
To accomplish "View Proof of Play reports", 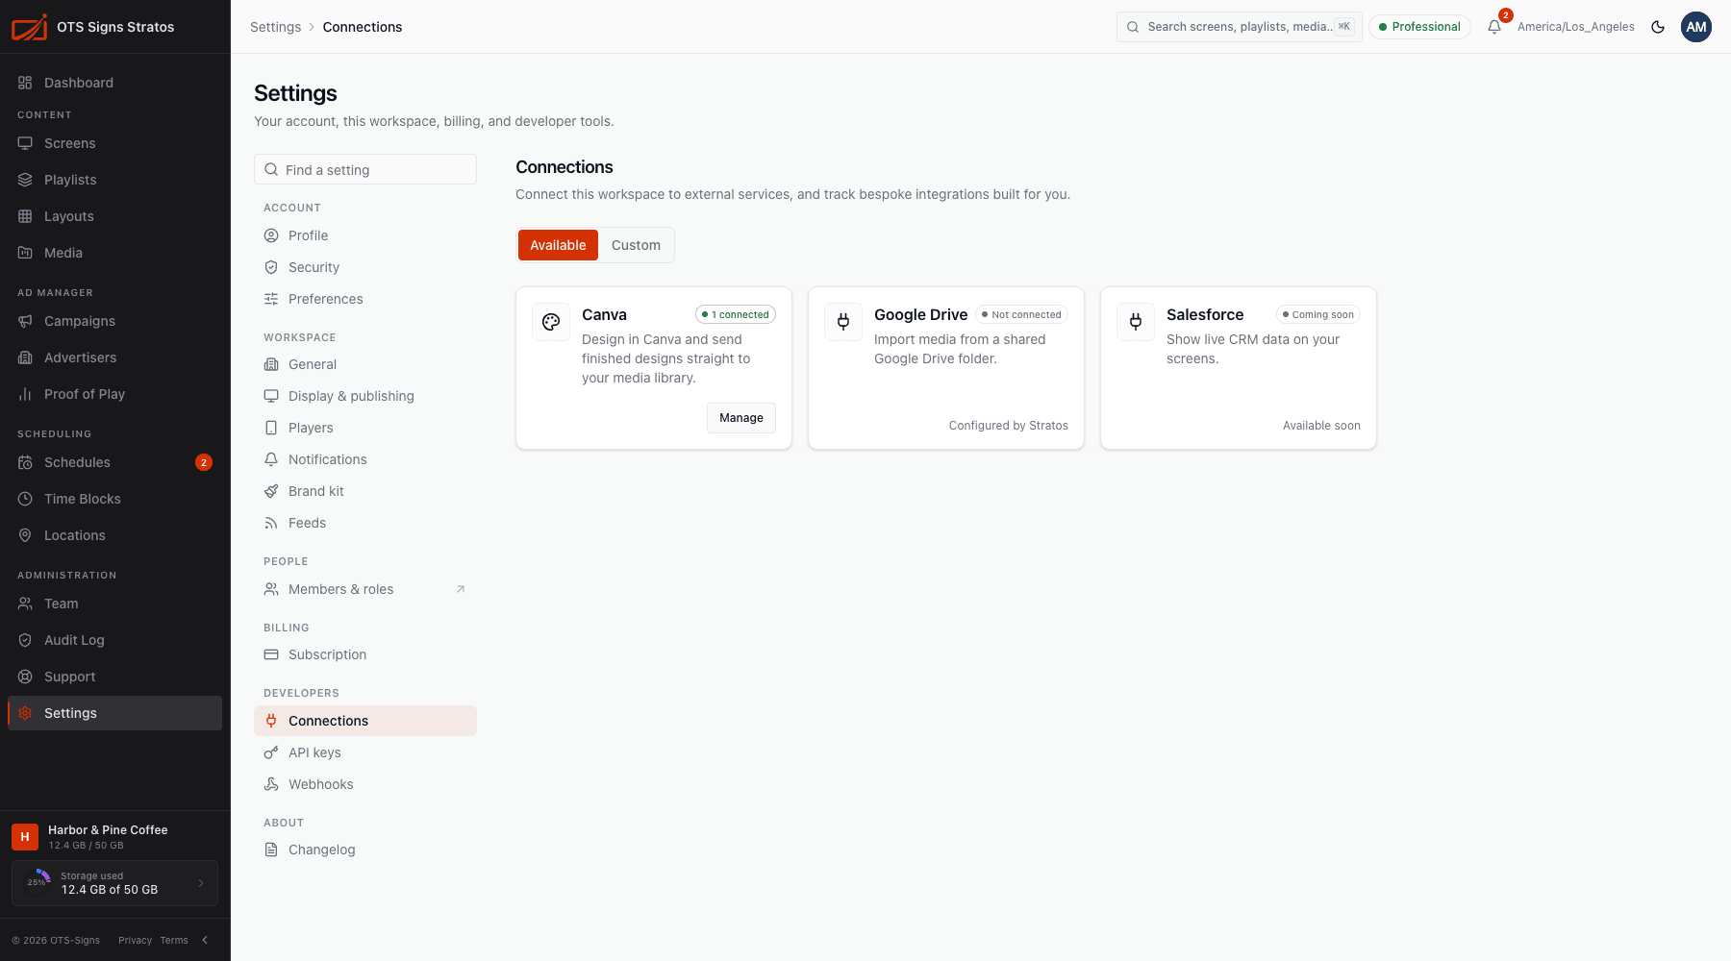I will [114, 394].
